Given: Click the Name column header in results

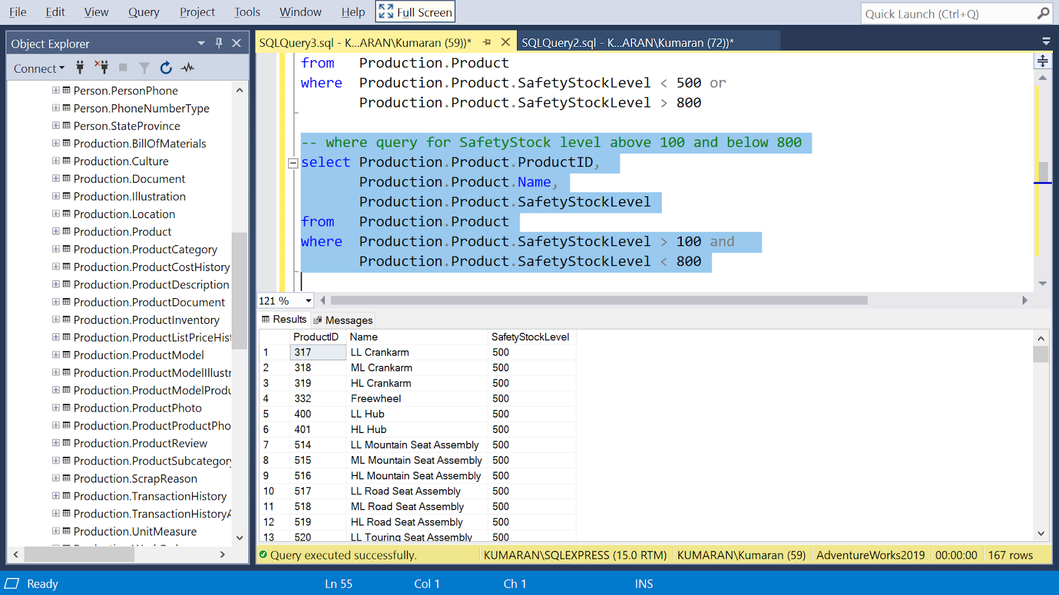Looking at the screenshot, I should (x=417, y=337).
